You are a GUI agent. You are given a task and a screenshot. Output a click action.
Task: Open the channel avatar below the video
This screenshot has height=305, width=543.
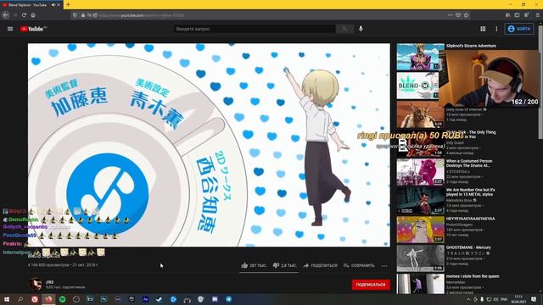[35, 285]
